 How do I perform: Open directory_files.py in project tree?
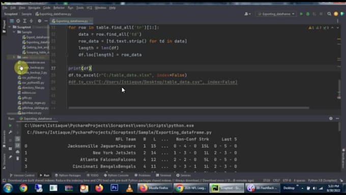31,88
